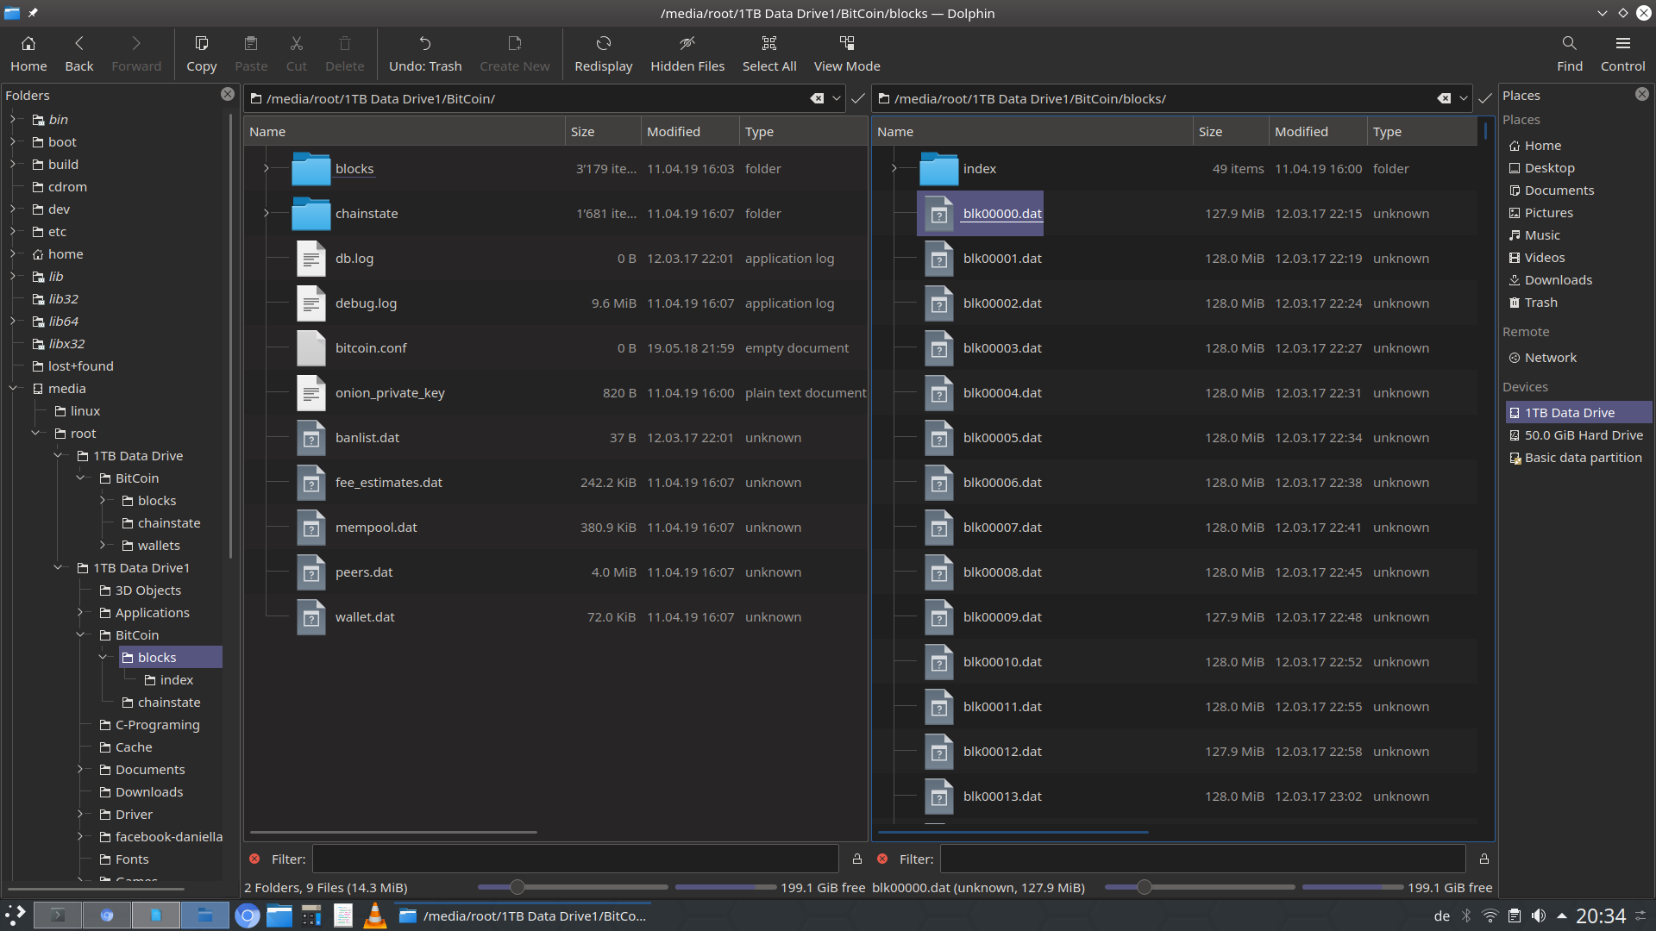Sort right pane by Modified column
1656x931 pixels.
click(x=1317, y=131)
